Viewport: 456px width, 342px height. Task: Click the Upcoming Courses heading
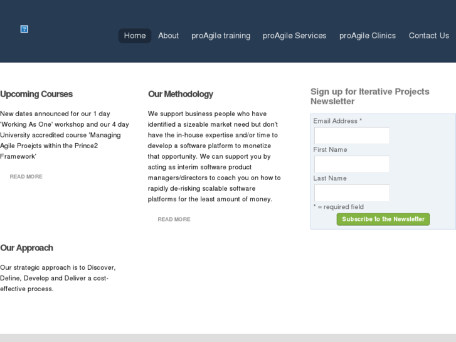[x=36, y=94]
